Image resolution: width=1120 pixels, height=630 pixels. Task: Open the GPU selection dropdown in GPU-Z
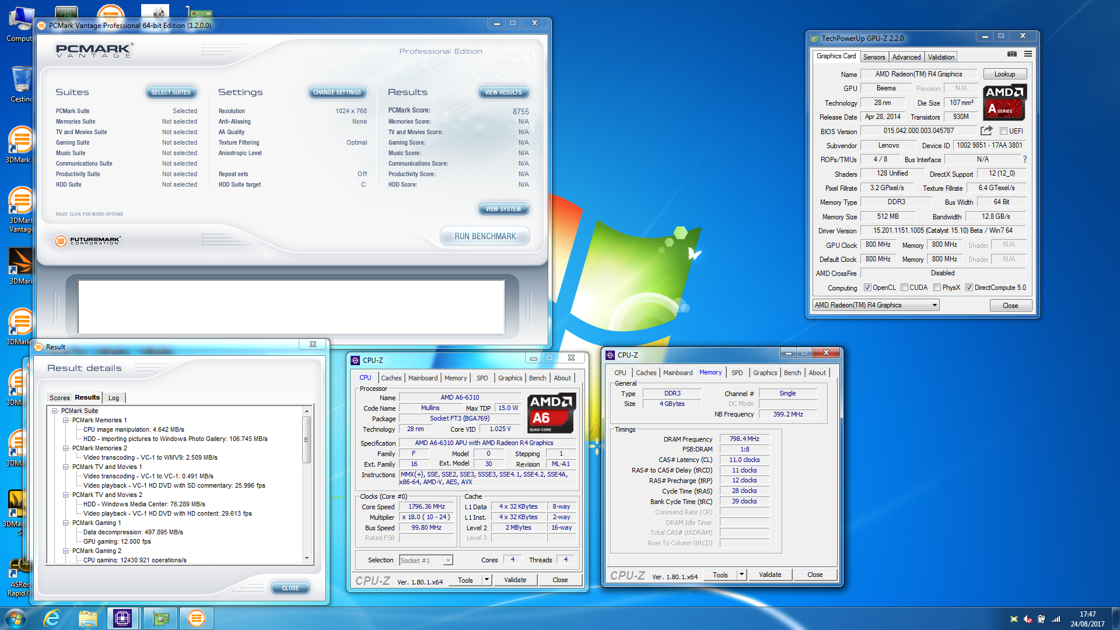[x=876, y=305]
